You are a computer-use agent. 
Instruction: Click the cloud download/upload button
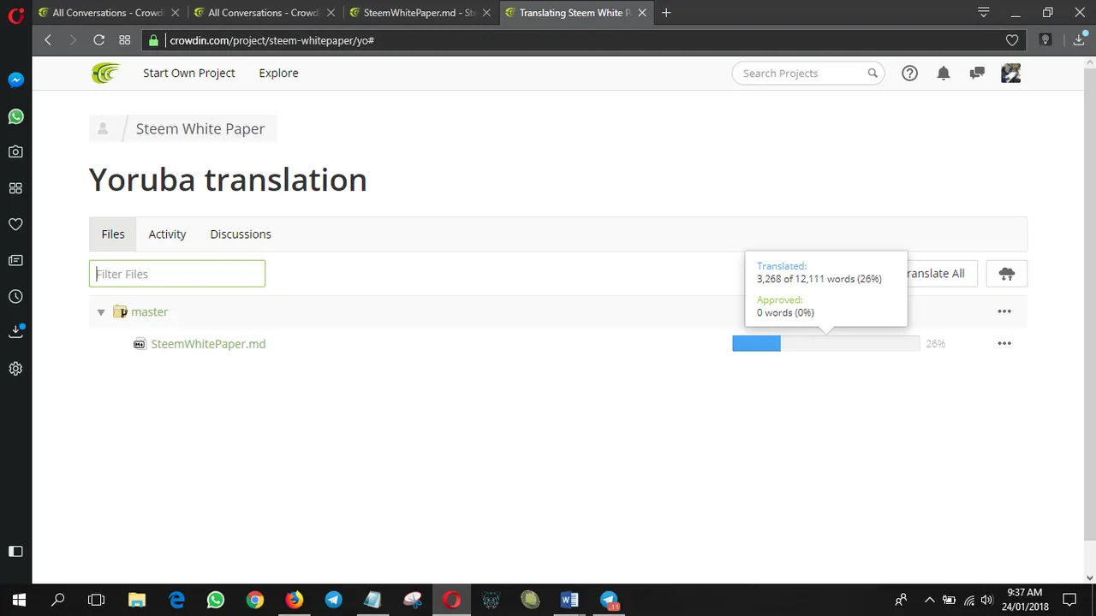tap(1007, 274)
